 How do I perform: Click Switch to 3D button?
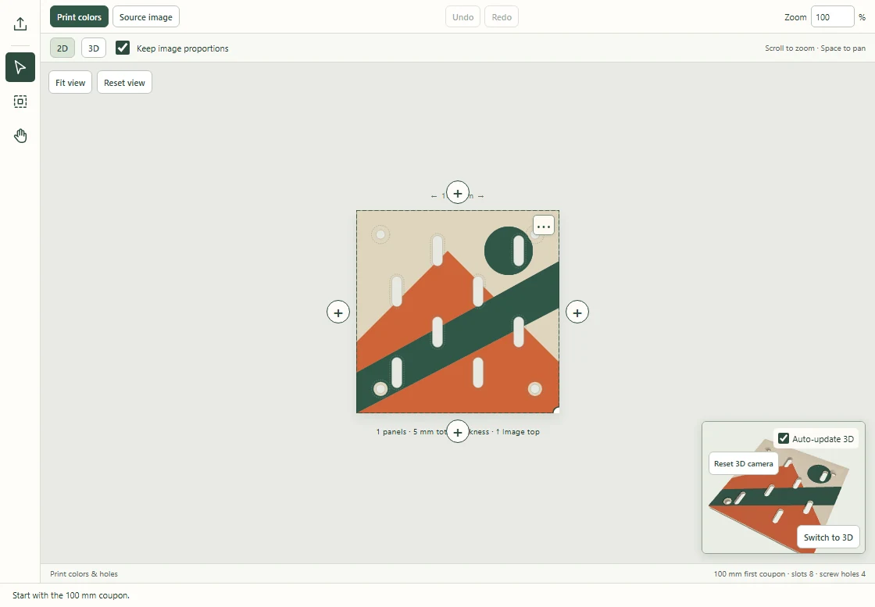(828, 537)
